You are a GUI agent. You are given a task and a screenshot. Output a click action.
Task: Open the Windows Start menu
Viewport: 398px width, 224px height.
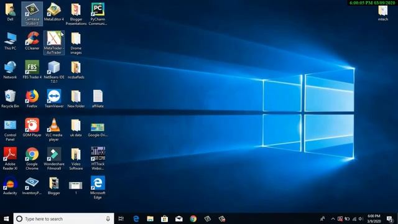(7, 218)
